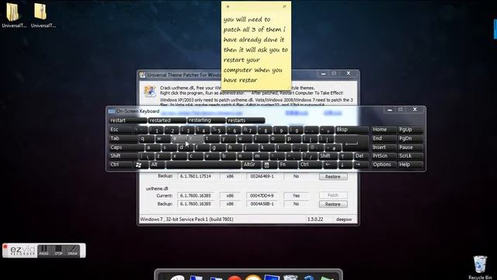Click the On-Screen Keyboard title bar icon
Viewport: 497px width, 280px height.
(111, 111)
